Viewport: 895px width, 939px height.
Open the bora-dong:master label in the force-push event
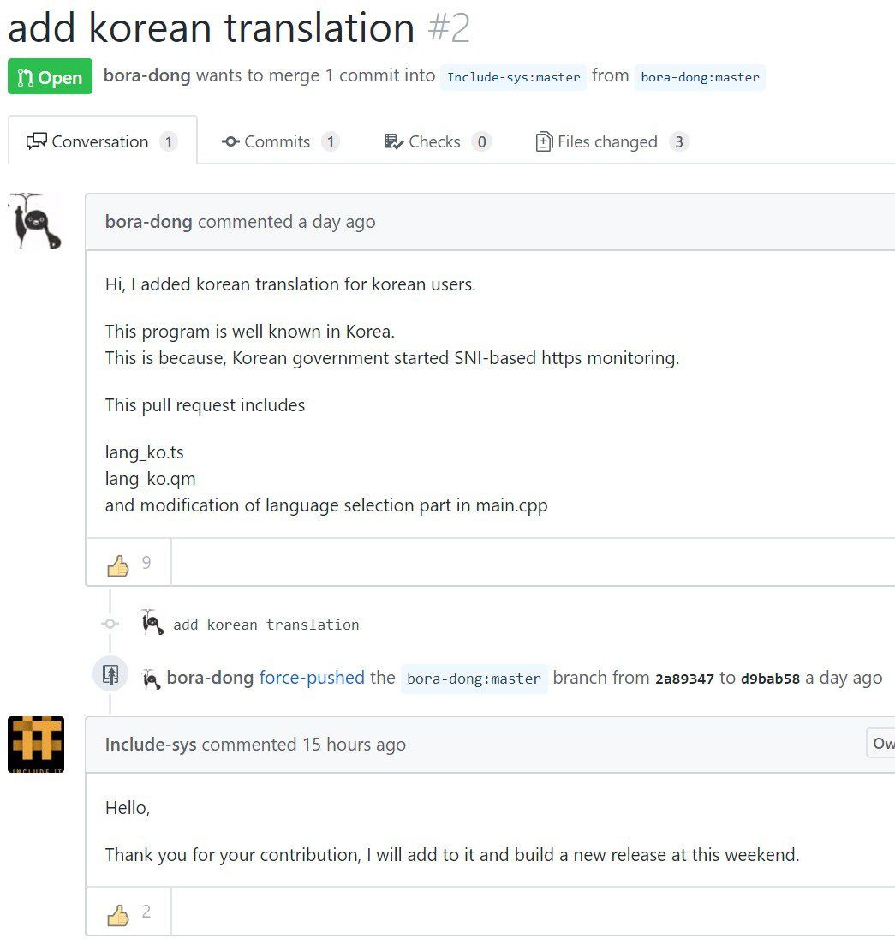474,678
